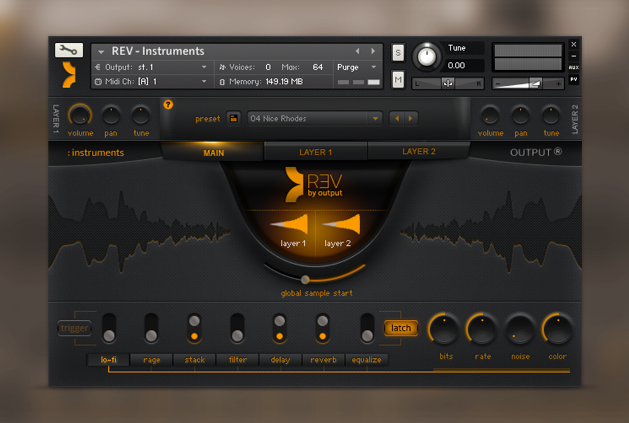Click the noise knob
629x423 pixels.
tap(520, 329)
